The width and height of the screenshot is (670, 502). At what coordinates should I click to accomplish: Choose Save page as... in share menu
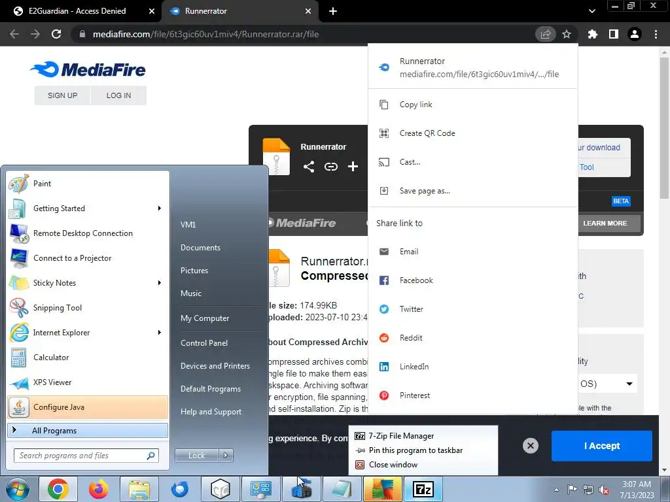[472, 191]
